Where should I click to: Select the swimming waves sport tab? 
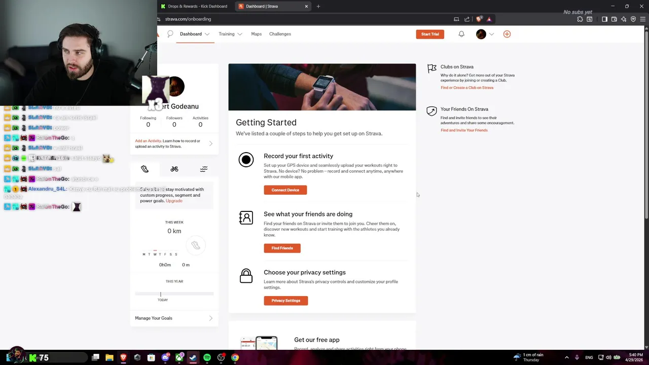point(204,169)
